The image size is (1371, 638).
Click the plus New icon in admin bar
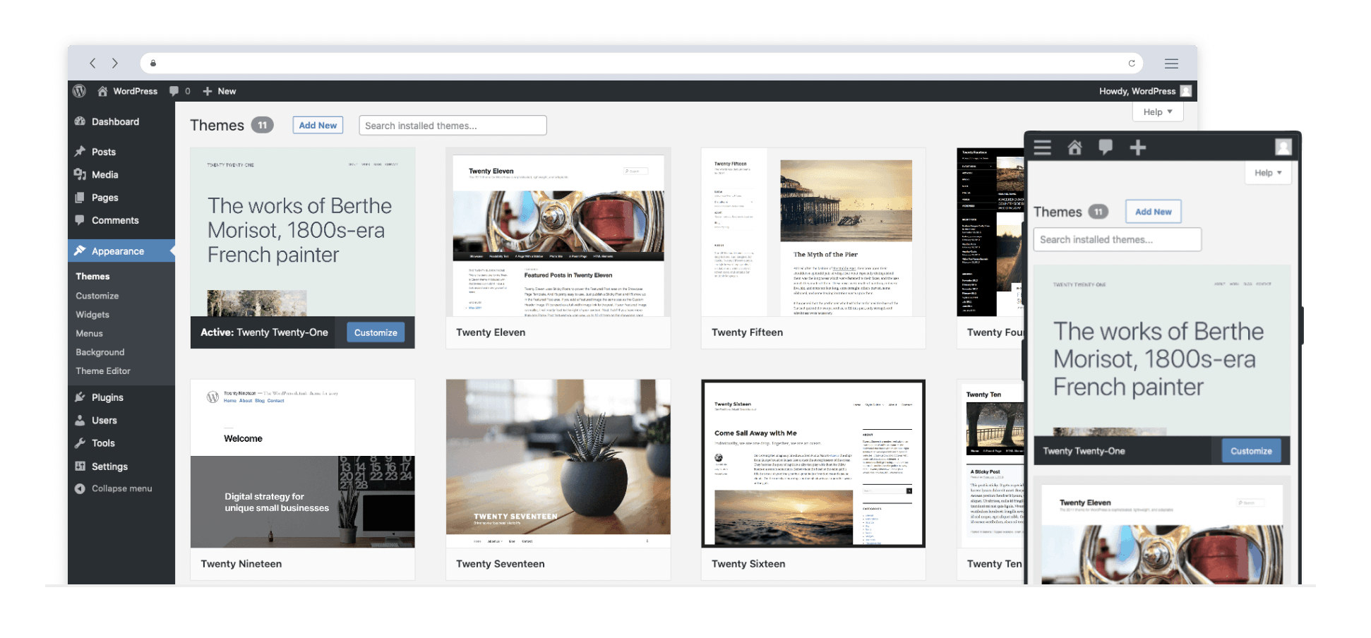(x=208, y=91)
